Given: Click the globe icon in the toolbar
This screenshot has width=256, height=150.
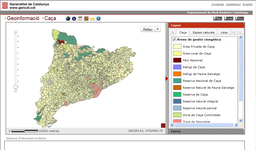Looking at the screenshot, I should (x=68, y=18).
